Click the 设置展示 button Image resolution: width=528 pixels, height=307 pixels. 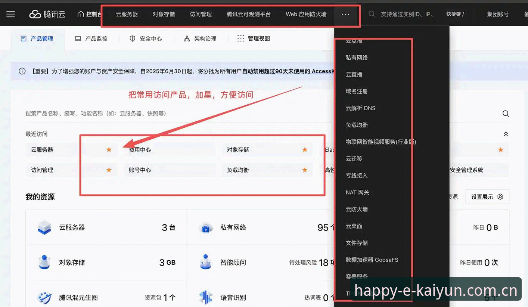pos(487,197)
